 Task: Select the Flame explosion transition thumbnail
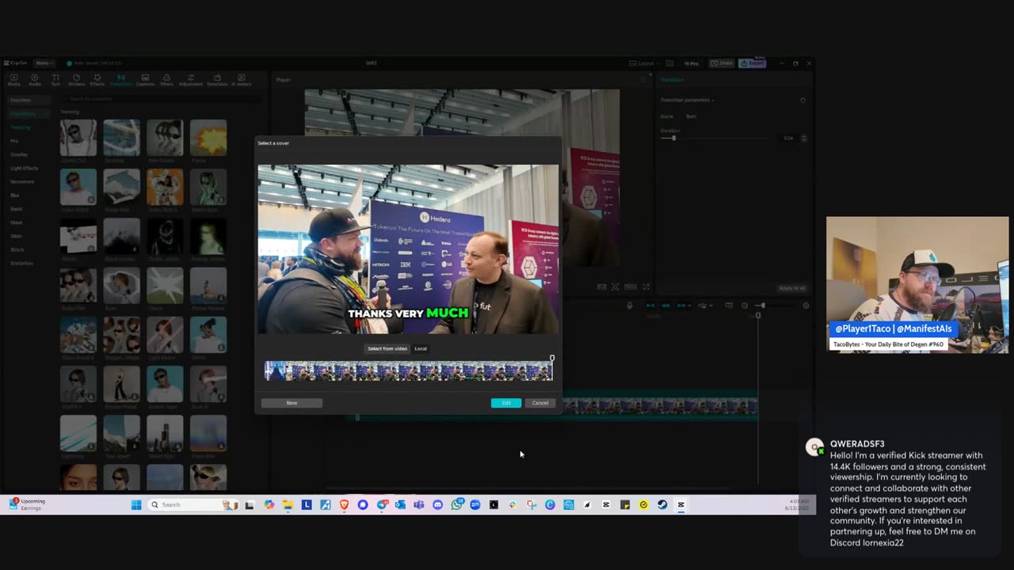208,138
